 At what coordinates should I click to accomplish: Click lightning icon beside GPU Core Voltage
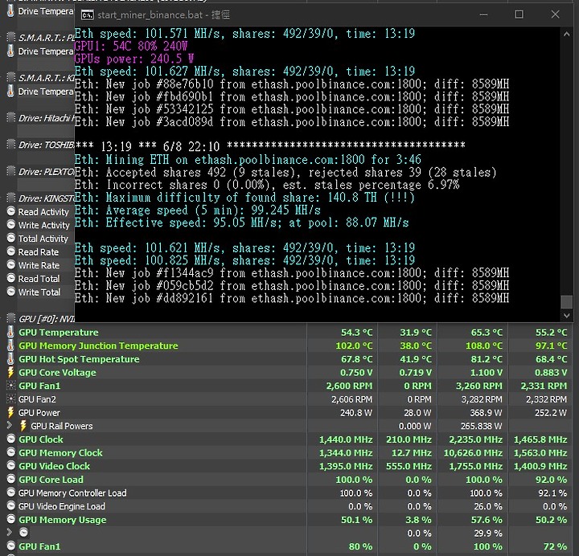(10, 372)
